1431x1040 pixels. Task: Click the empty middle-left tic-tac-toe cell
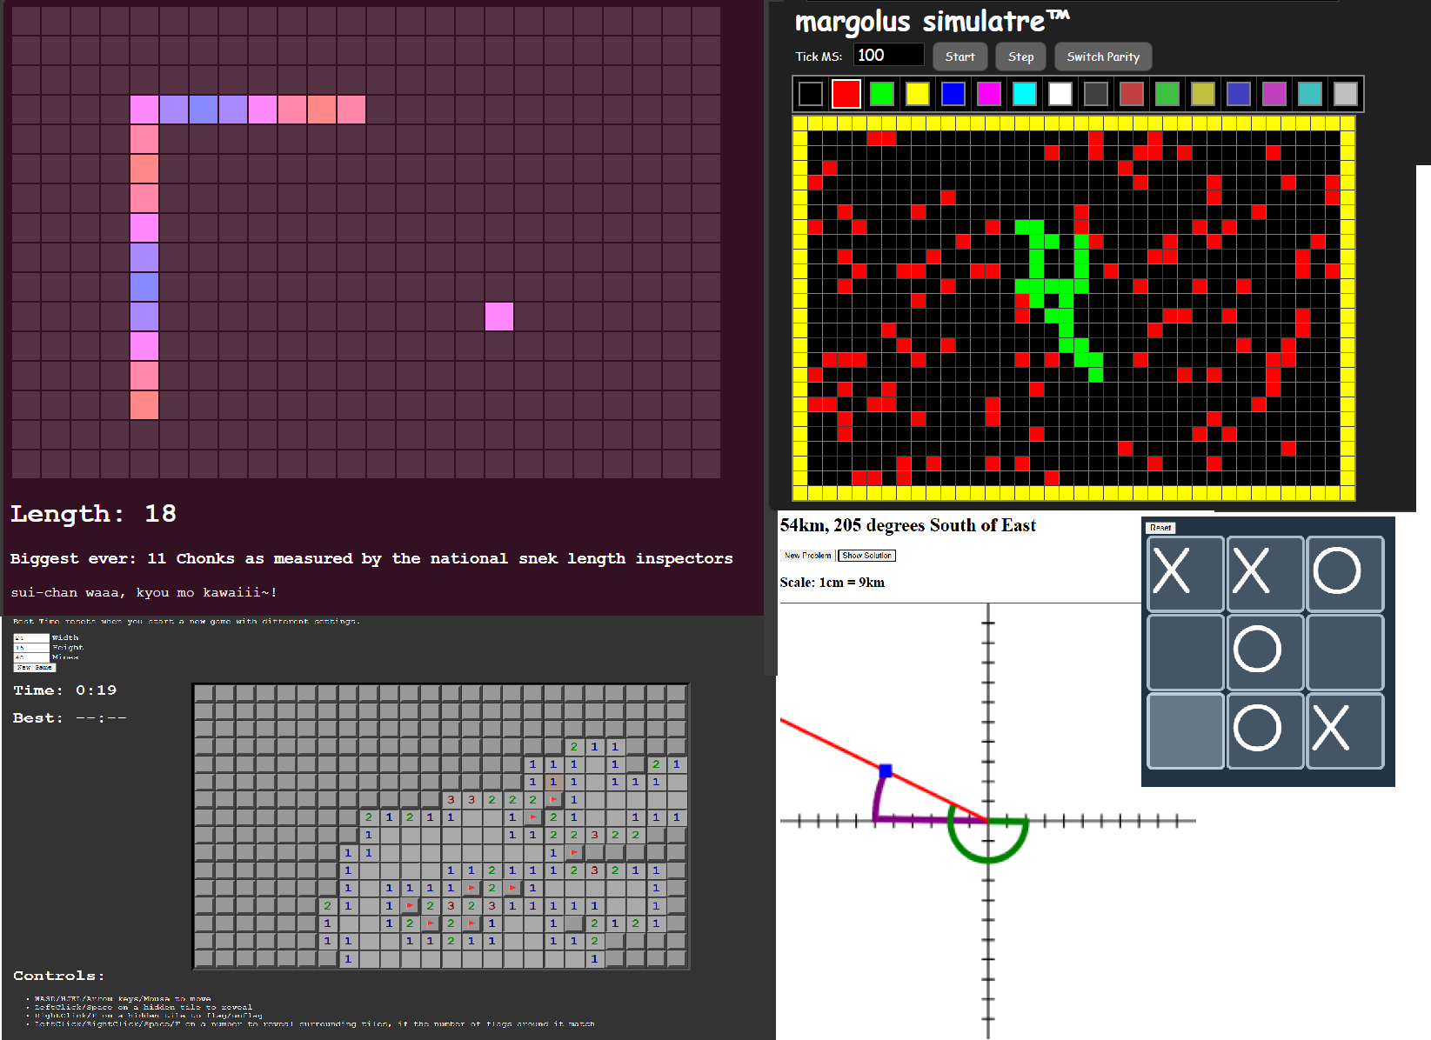point(1185,651)
